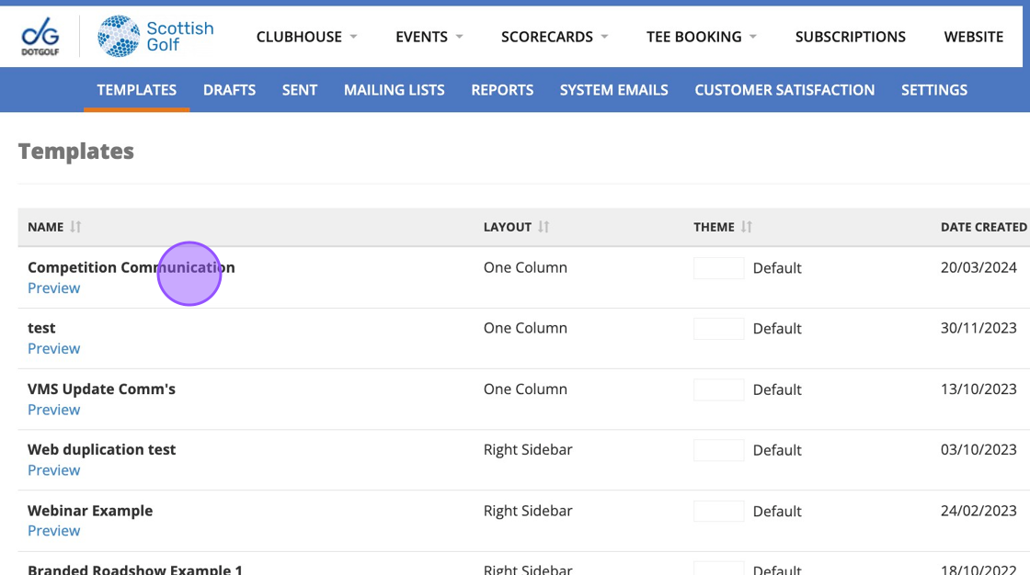Screen dimensions: 1030x575
Task: Open the Web duplication test template name
Action: point(101,450)
